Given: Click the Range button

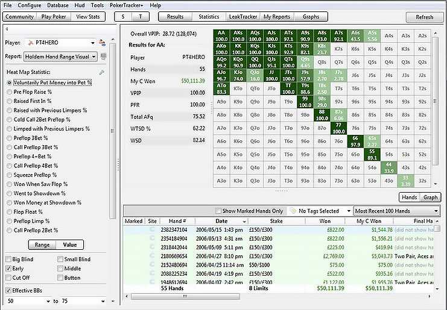Looking at the screenshot, I should pyautogui.click(x=42, y=244).
